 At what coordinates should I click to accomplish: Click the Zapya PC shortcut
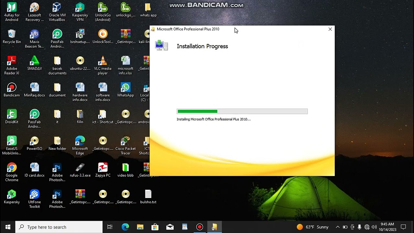(103, 170)
